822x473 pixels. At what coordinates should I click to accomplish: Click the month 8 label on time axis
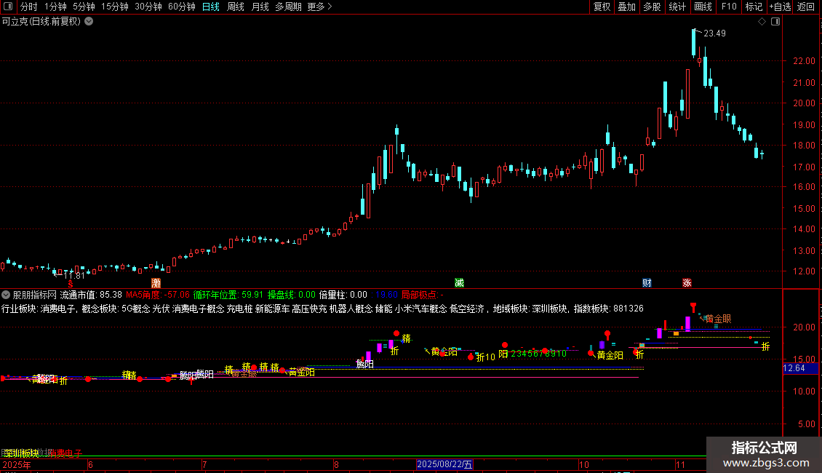336,464
